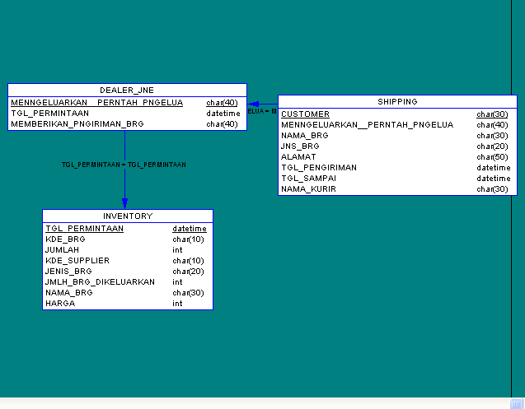This screenshot has height=409, width=525.
Task: Click char(20) type beside JNS_BRG
Action: [x=492, y=146]
